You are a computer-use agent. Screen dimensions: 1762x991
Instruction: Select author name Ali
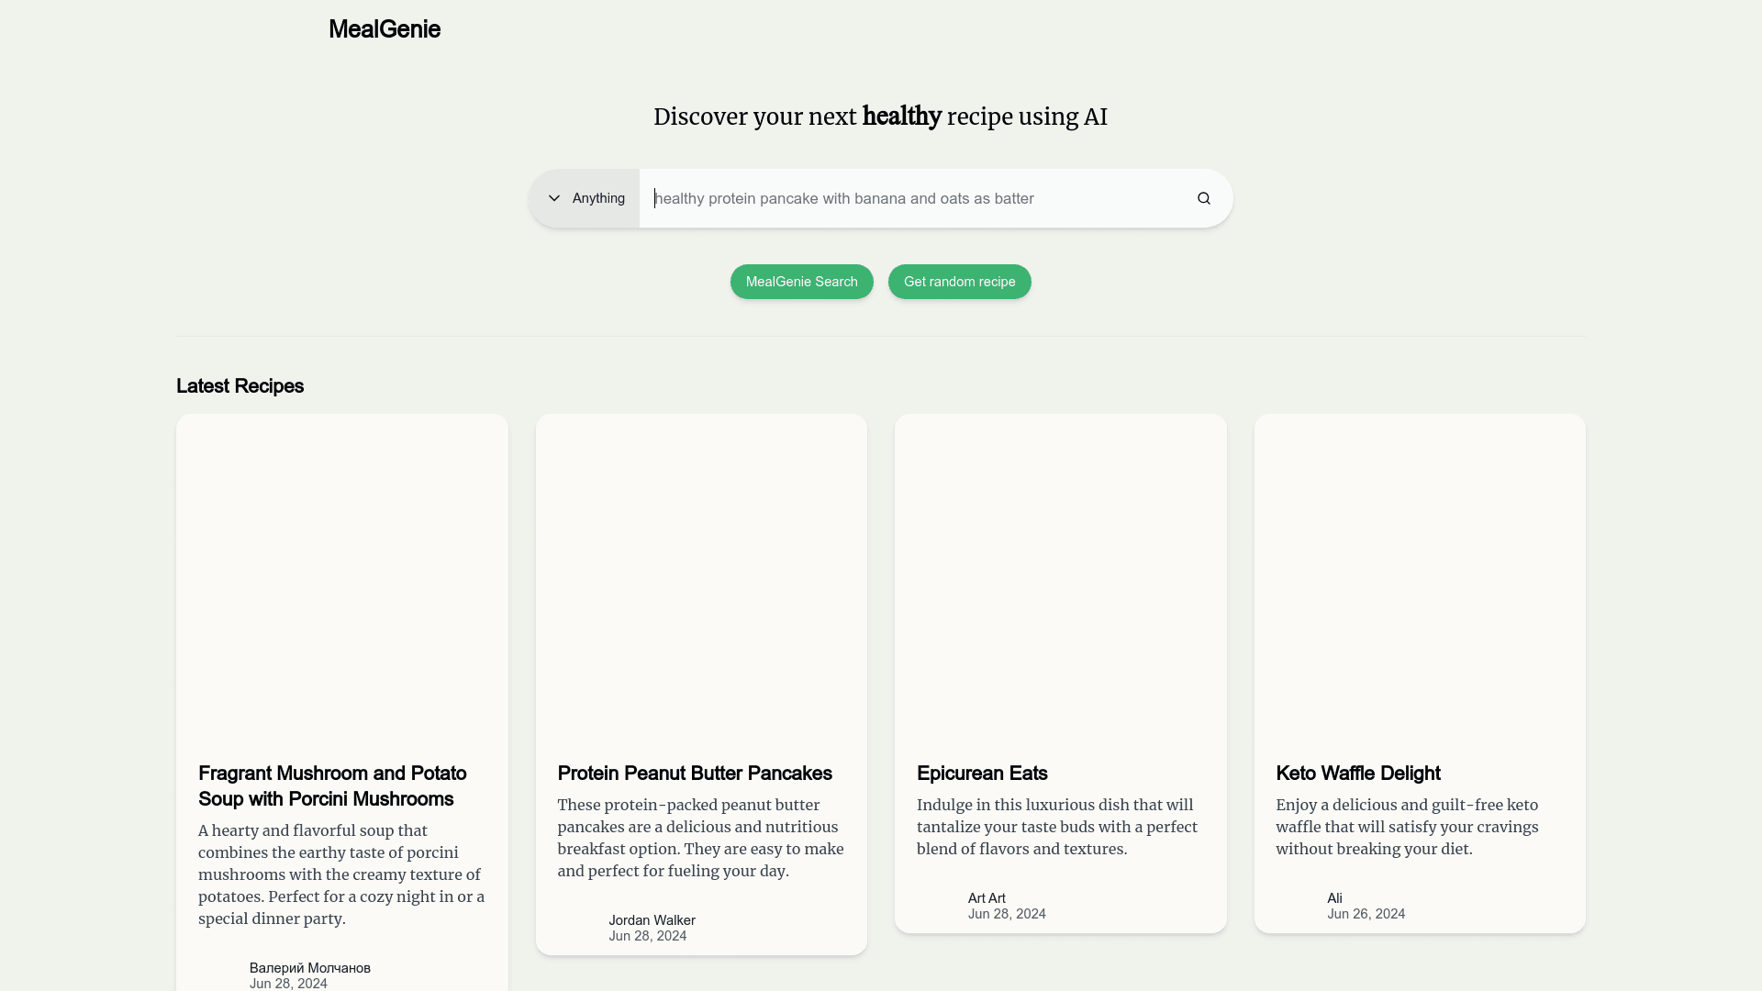[x=1334, y=898]
